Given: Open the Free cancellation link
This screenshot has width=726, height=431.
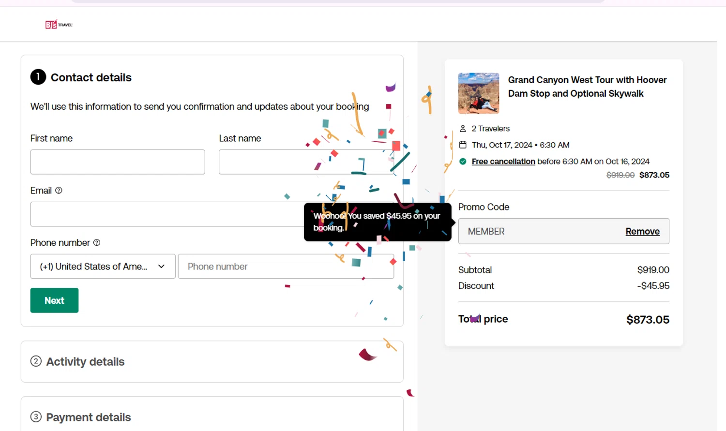Looking at the screenshot, I should (x=503, y=162).
